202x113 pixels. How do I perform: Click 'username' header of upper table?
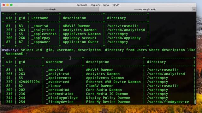pos(40,18)
